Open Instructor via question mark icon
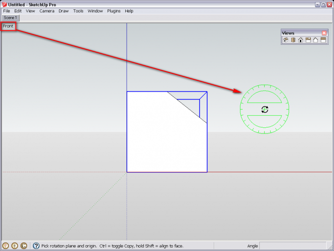Screen dimensions: 334x251 (x=36, y=246)
